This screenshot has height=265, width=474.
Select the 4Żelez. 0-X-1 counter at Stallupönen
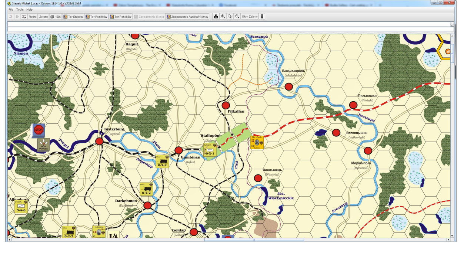coord(210,150)
